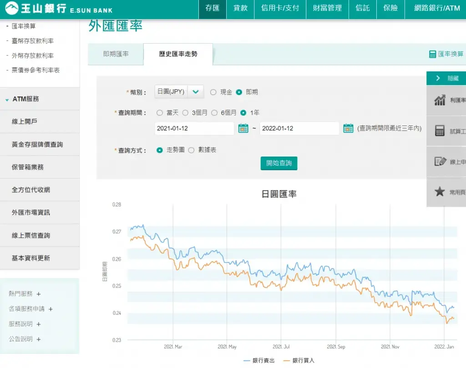This screenshot has height=368, width=466.
Task: Open 票債券參考利率表 sidebar link
Action: pyautogui.click(x=35, y=70)
